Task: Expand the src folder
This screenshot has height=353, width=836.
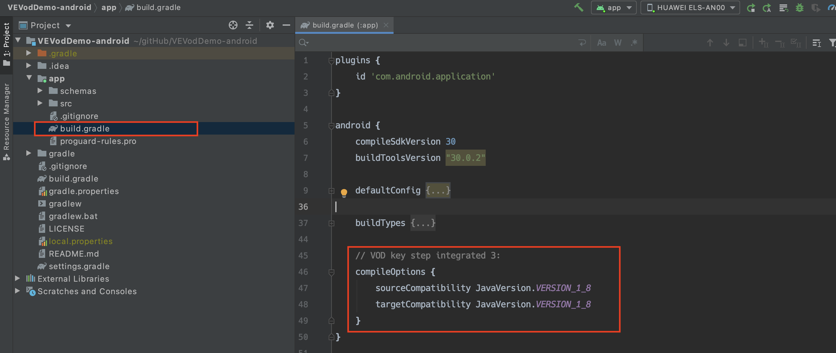Action: point(40,103)
